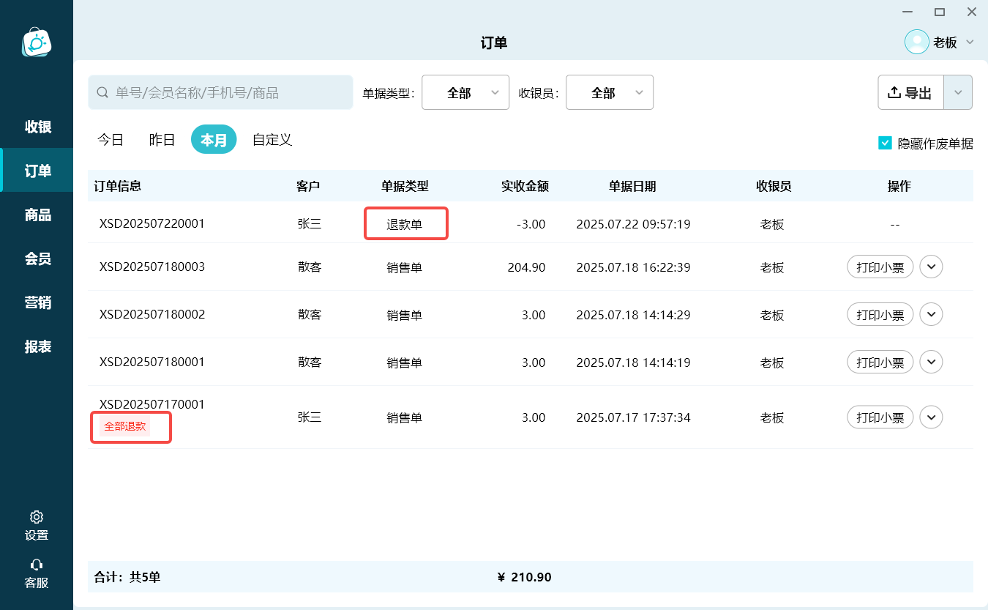Click the date 2025.07.18 14:14:29
Viewport: 988px width, 610px height.
[x=634, y=315]
